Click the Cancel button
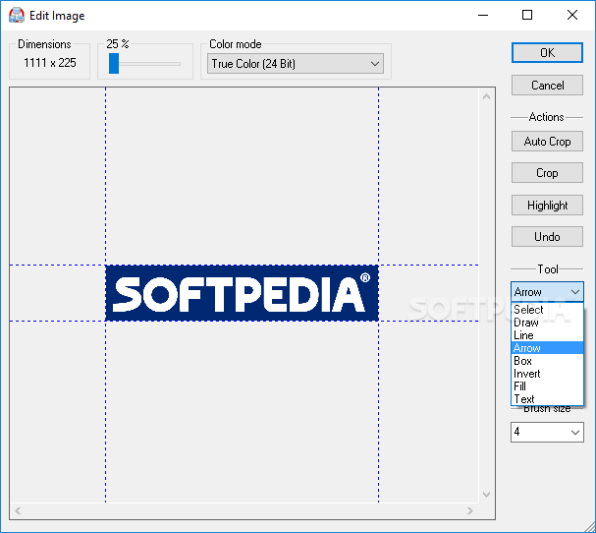The height and width of the screenshot is (533, 596). 547,85
